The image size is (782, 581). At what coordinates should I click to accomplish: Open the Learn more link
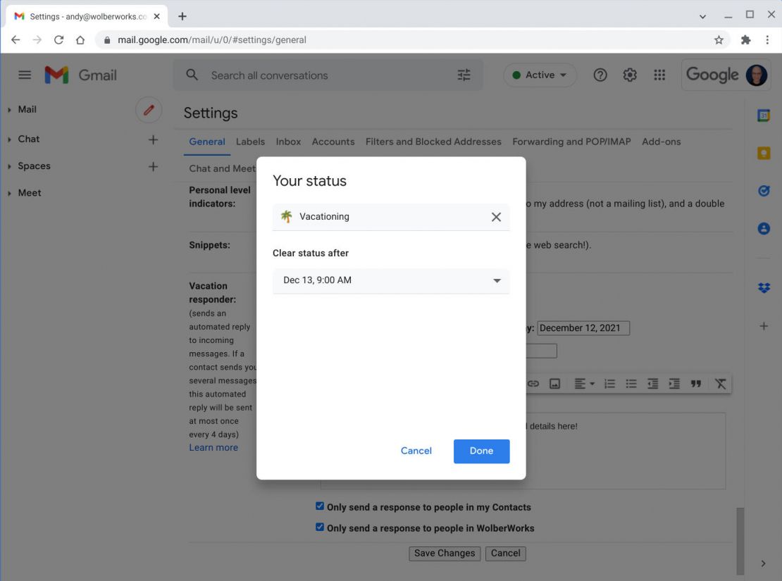click(x=213, y=446)
